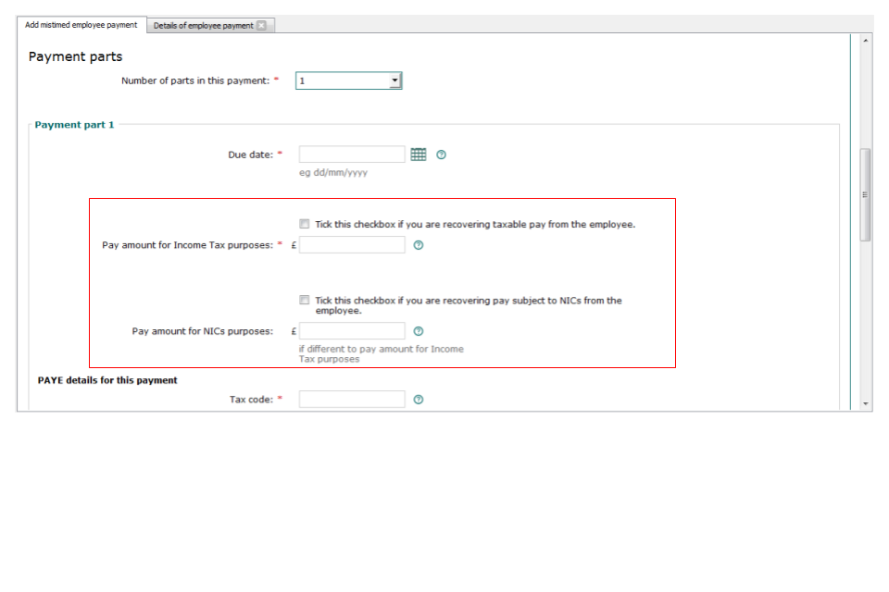Close the Details of employee payment tab
This screenshot has width=889, height=592.
tap(261, 26)
